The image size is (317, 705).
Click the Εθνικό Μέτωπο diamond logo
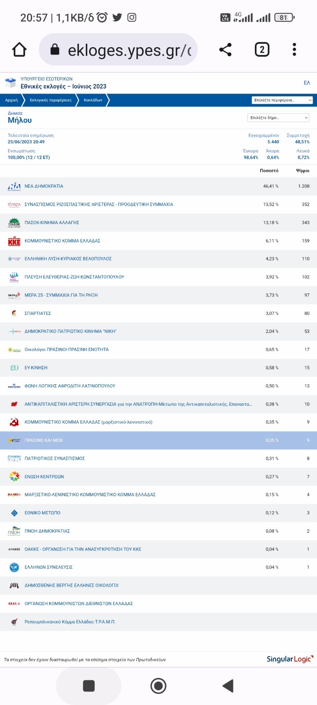(14, 513)
